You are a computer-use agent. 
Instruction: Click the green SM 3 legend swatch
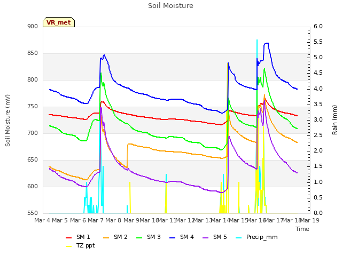coord(139,238)
